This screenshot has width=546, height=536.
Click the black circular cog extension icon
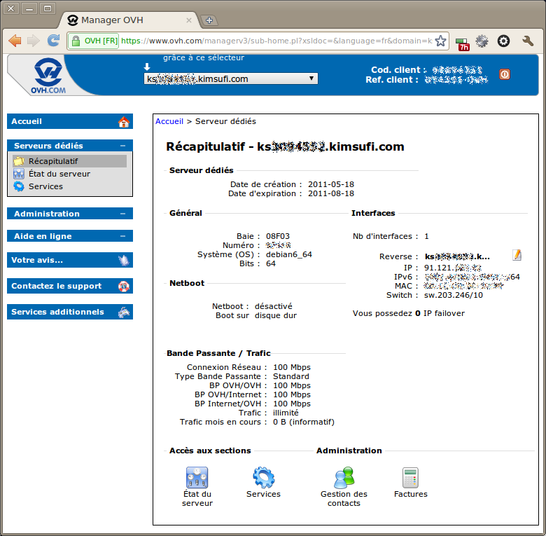pyautogui.click(x=503, y=41)
